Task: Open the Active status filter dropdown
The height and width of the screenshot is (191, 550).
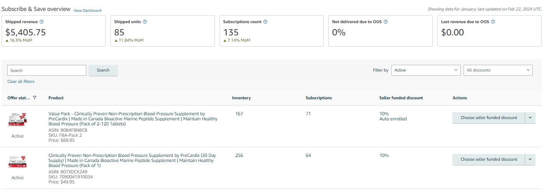Action: click(426, 70)
